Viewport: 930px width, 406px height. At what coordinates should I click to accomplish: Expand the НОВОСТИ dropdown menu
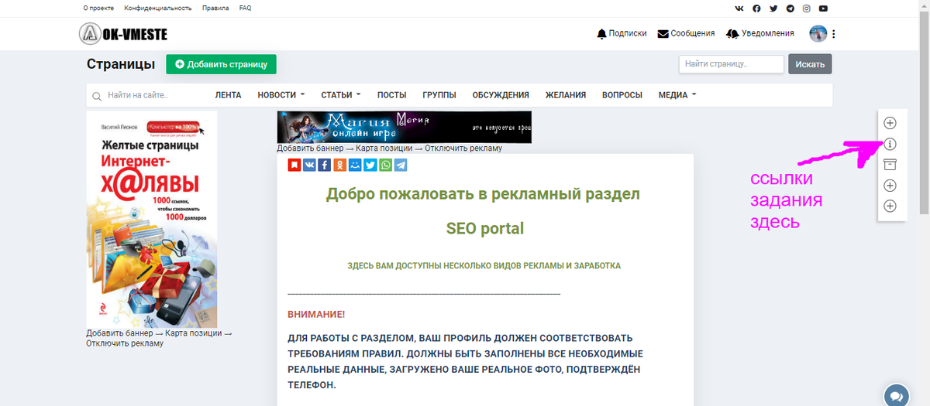[x=281, y=95]
